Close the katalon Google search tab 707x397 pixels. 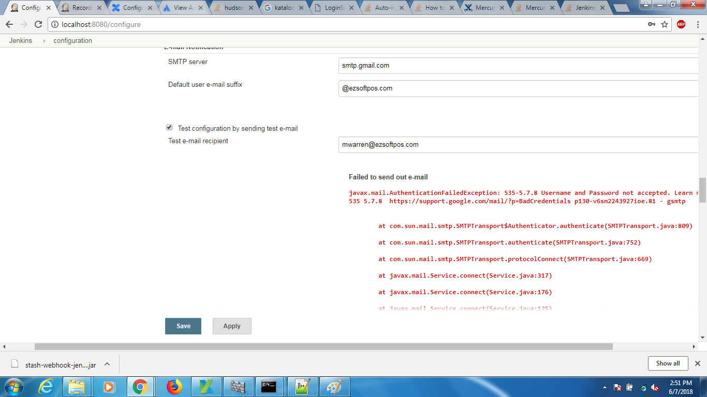coord(302,8)
